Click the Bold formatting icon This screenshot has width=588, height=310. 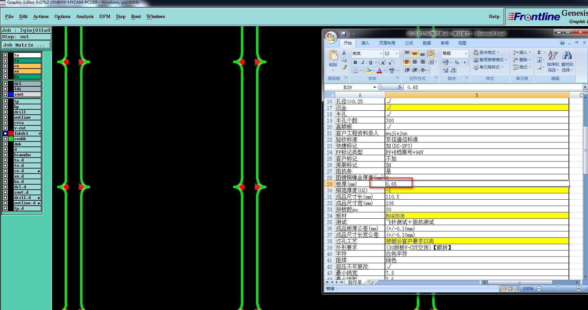[355, 63]
